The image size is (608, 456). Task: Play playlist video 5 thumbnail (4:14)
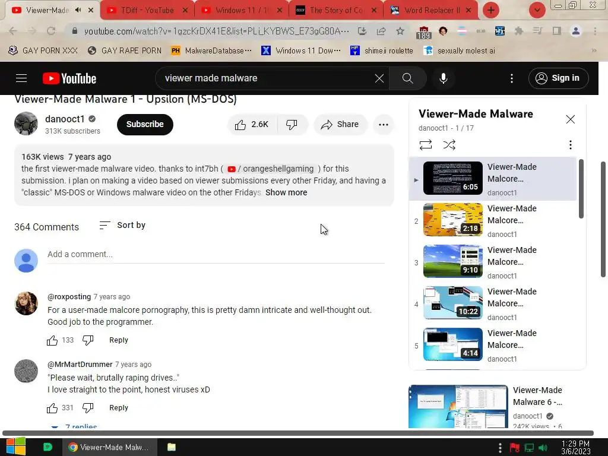tap(452, 344)
